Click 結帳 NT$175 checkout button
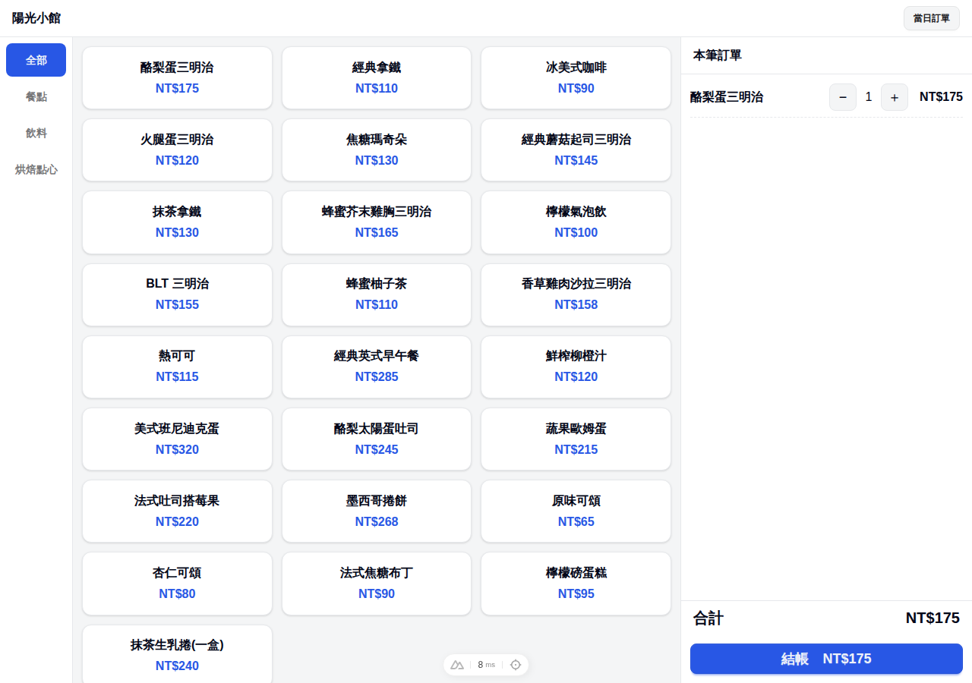The width and height of the screenshot is (972, 683). click(x=826, y=659)
